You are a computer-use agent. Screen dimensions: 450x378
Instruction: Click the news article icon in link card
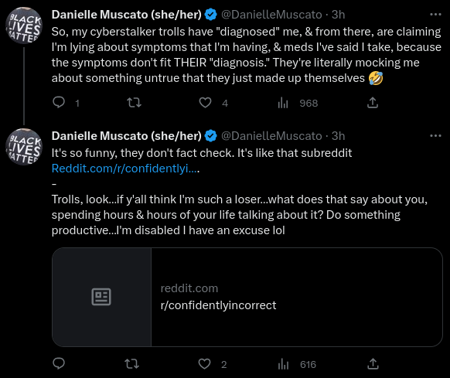click(101, 297)
